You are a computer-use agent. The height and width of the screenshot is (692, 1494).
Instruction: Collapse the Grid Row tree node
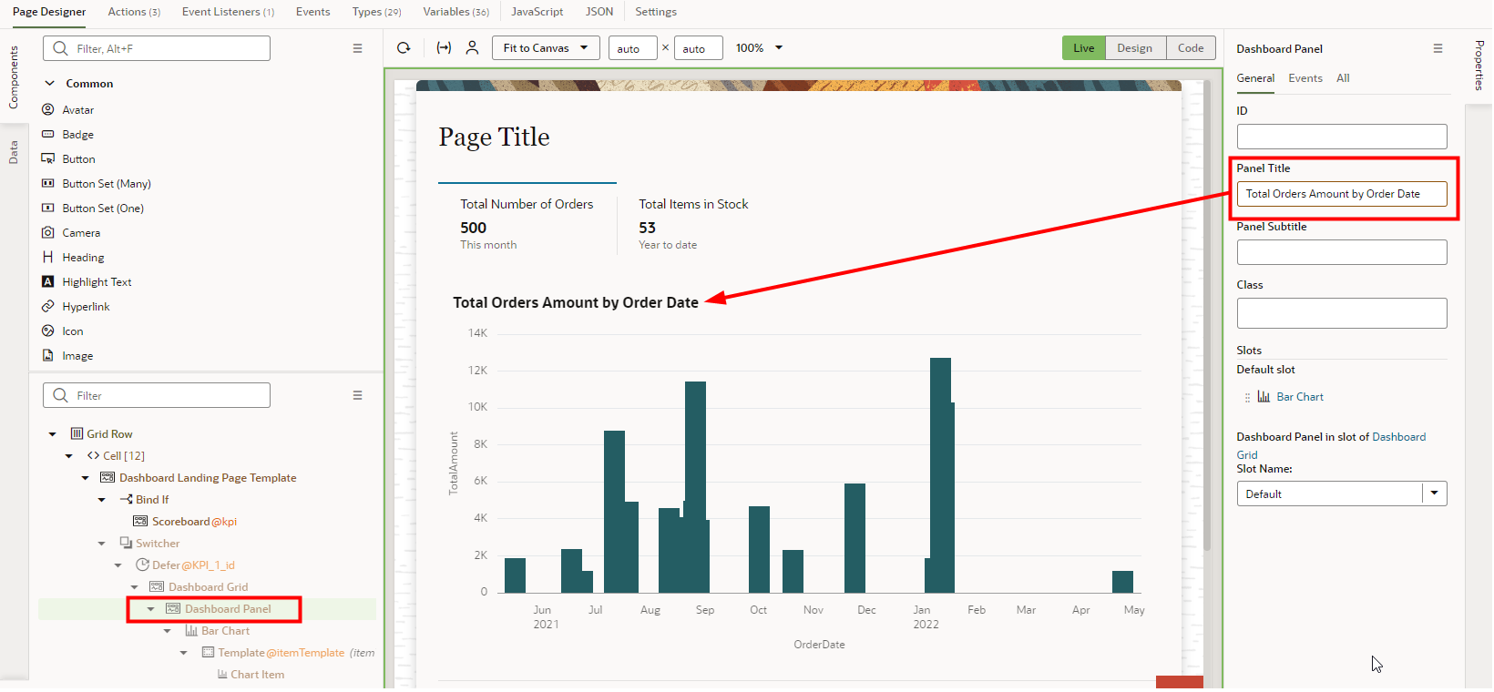pos(52,434)
